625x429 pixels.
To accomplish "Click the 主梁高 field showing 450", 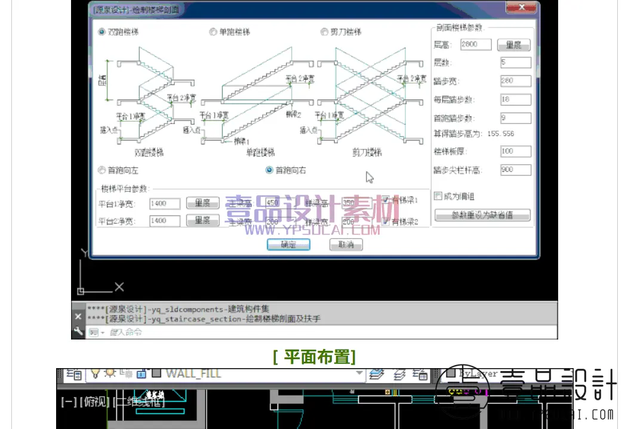I will [x=280, y=203].
